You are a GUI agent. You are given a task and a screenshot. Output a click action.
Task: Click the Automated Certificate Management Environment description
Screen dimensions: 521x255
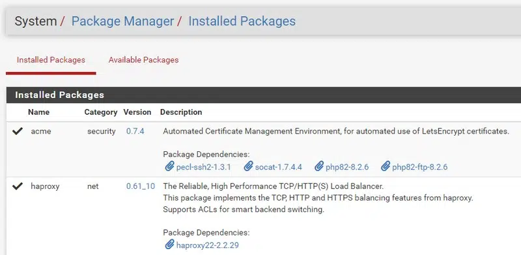tap(336, 132)
